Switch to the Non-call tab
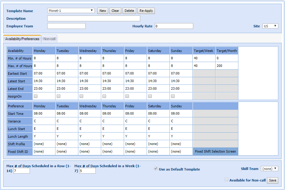This screenshot has height=190, width=285. 49,39
